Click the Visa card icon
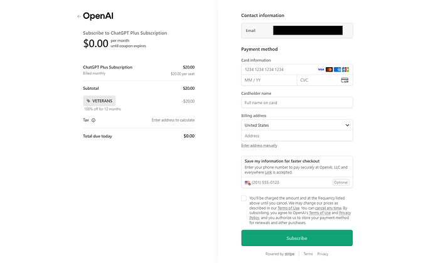 point(321,69)
